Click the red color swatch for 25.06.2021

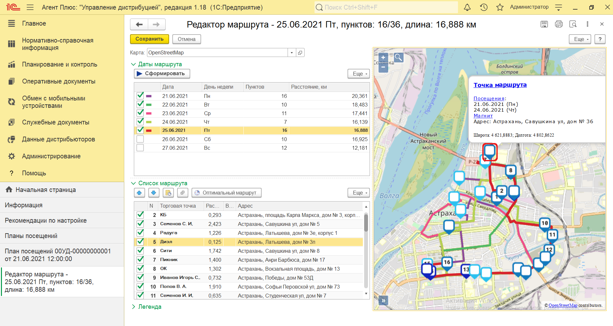pyautogui.click(x=149, y=131)
